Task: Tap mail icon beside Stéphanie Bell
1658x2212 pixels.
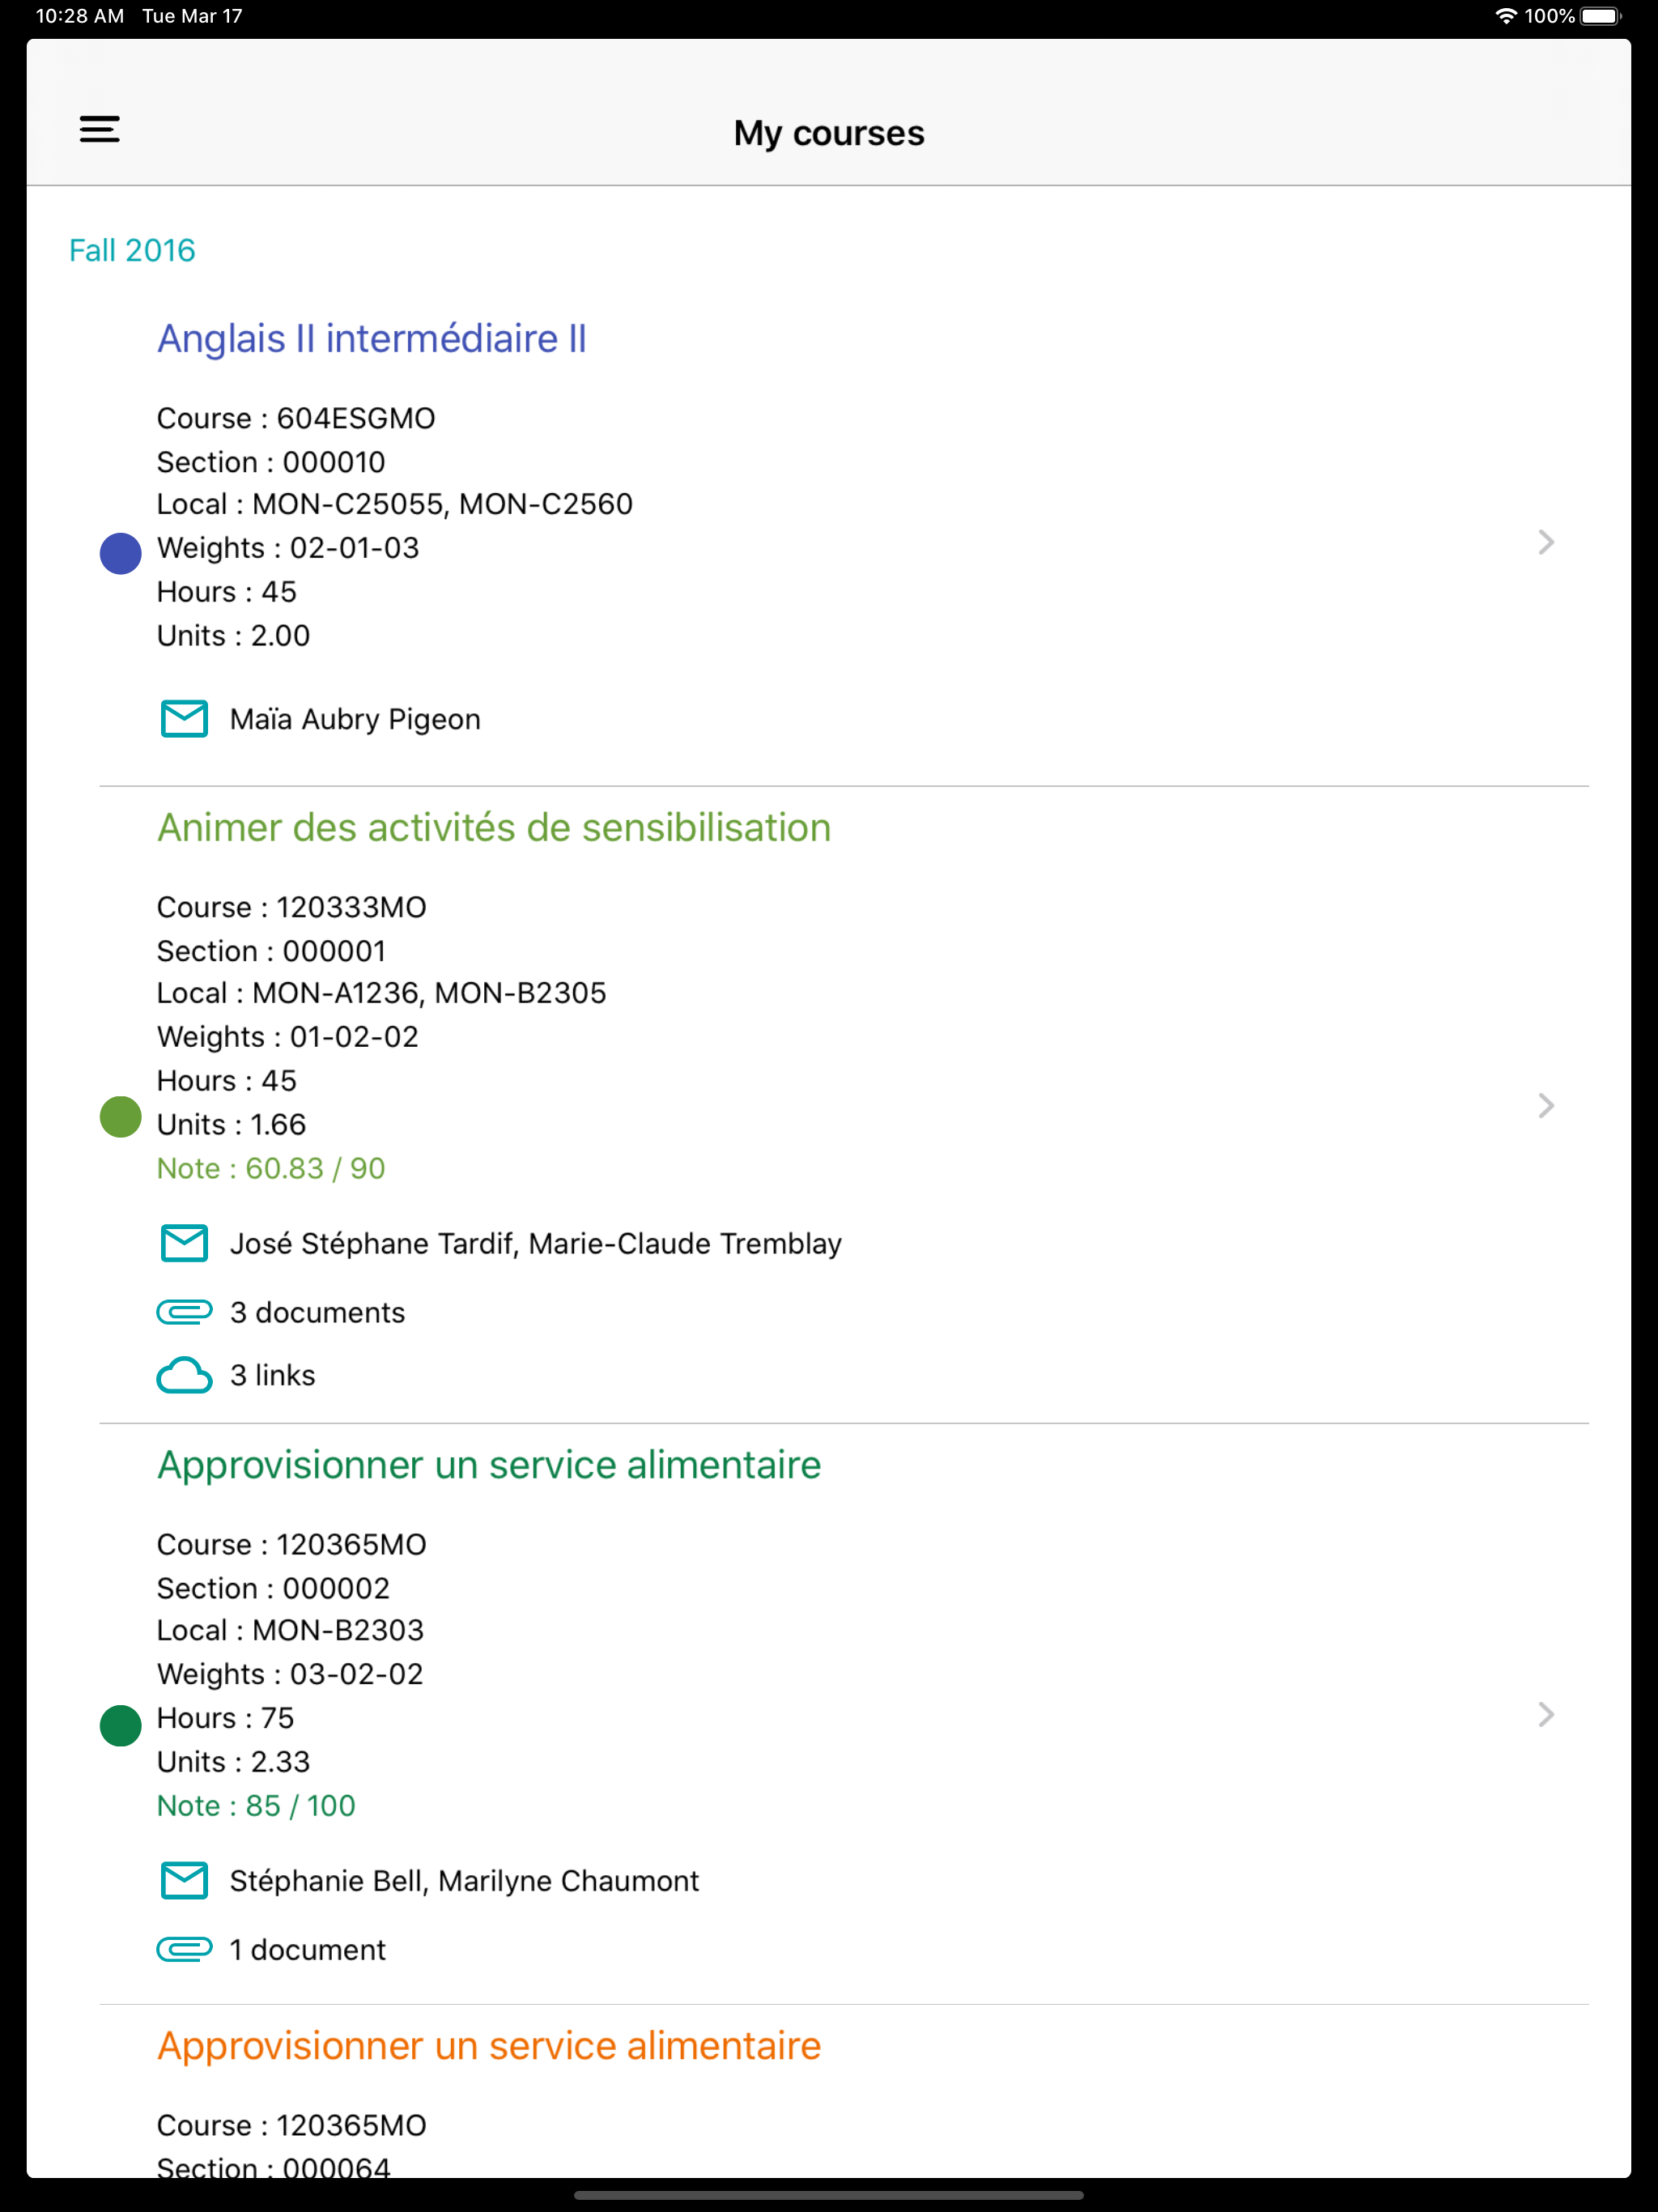Action: click(x=184, y=1880)
